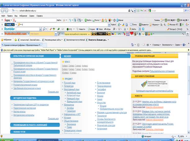
Task: Expand the Podsolnushki Web Search dropdown
Action: click(x=56, y=34)
